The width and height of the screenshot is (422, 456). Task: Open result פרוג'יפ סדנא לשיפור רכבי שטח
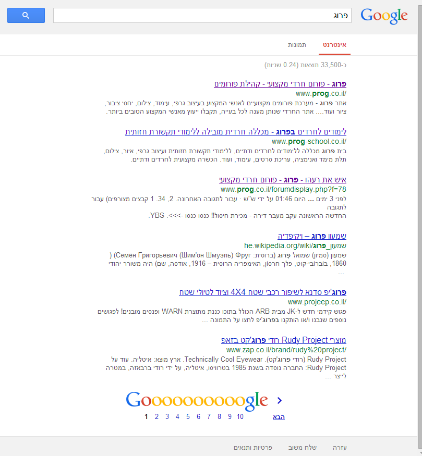[262, 292]
